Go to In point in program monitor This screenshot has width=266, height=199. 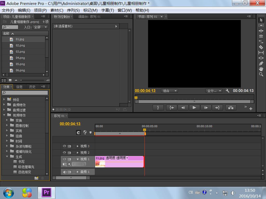point(172,108)
